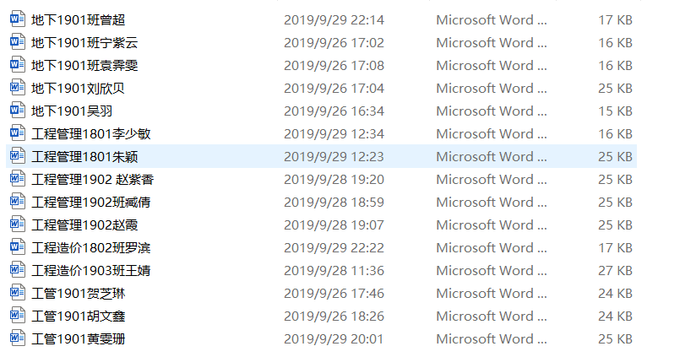The height and width of the screenshot is (357, 696).
Task: Click the 27 KB file size
Action: point(615,270)
